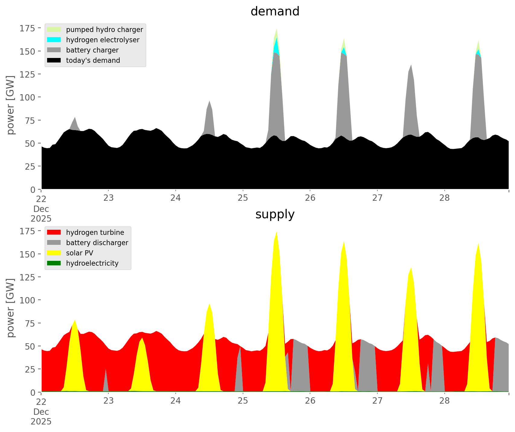Click date tick 27 on the supply chart axis
This screenshot has width=515, height=432.
pyautogui.click(x=377, y=401)
